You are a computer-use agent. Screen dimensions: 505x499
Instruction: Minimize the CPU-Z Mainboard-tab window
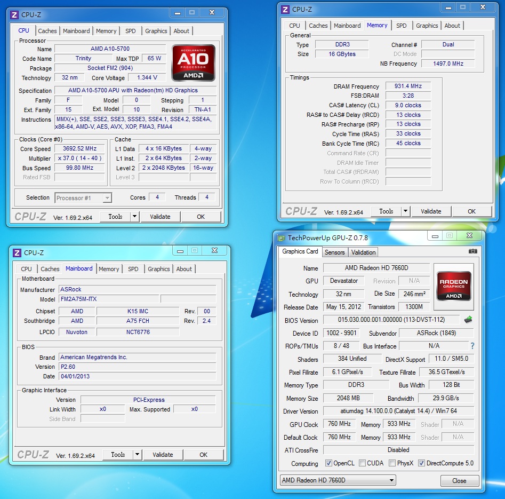click(180, 251)
